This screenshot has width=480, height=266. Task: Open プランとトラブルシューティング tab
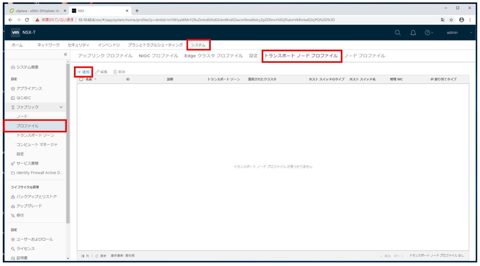(155, 45)
